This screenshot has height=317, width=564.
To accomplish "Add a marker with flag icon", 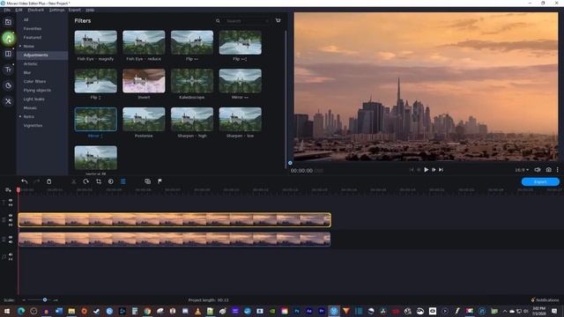I will tap(160, 181).
